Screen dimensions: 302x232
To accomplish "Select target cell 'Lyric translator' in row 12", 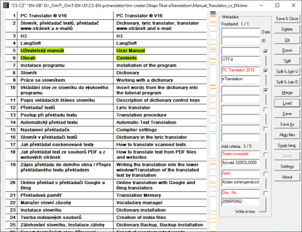I will click(x=160, y=107).
